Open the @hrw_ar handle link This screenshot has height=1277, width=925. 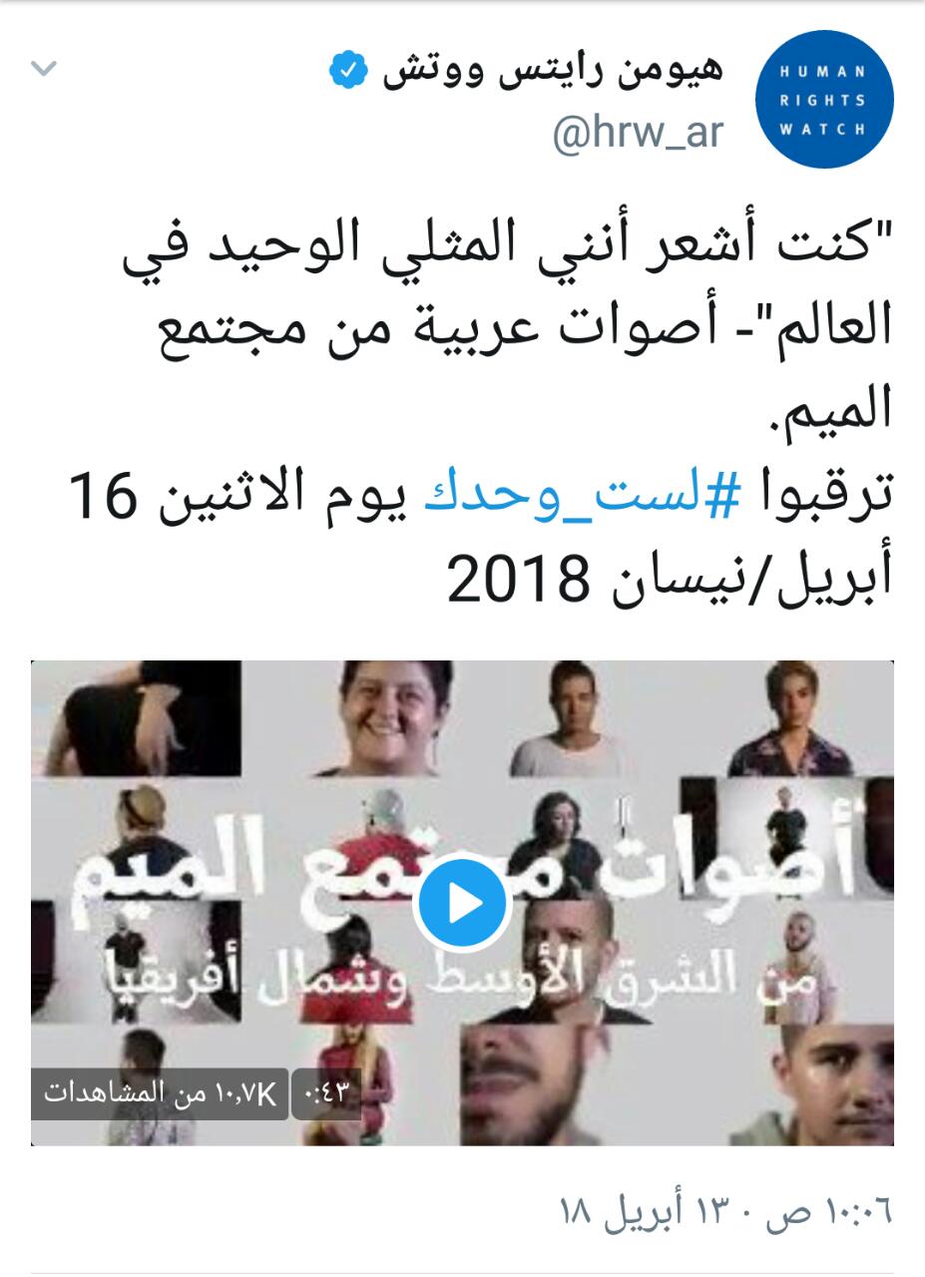639,133
